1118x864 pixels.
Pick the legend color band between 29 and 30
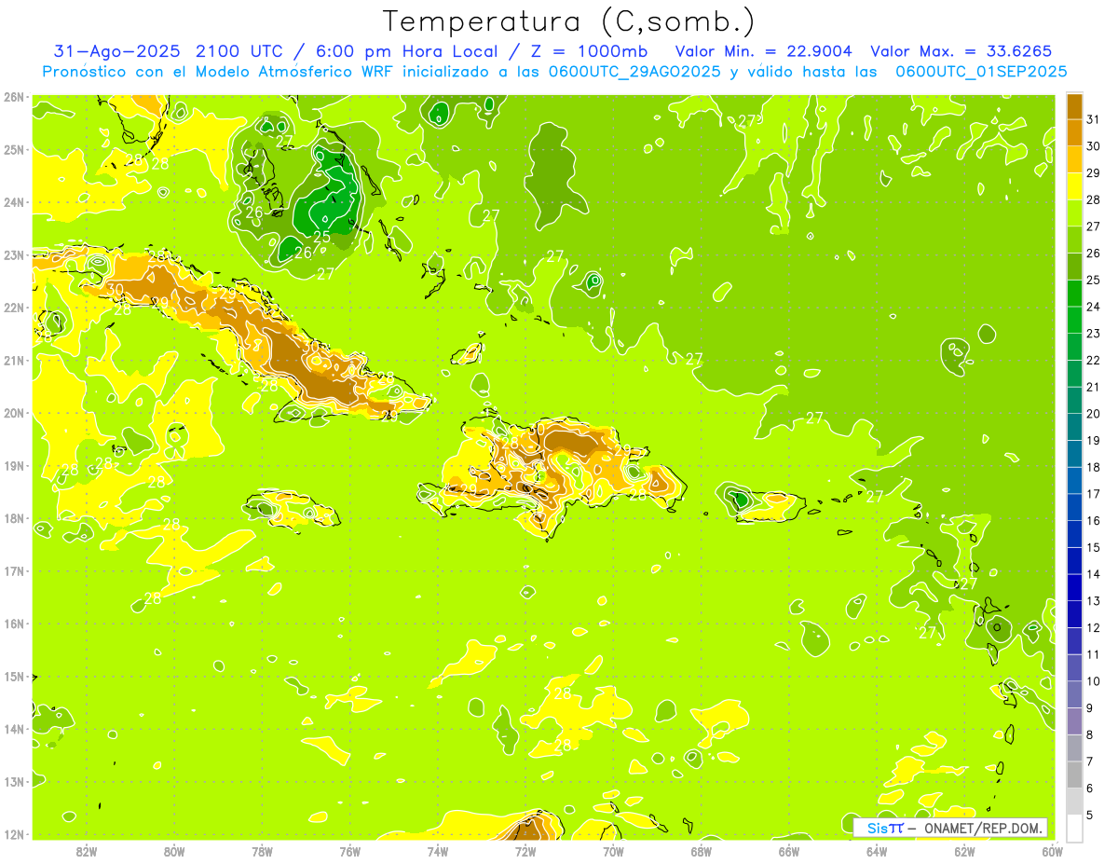1074,158
